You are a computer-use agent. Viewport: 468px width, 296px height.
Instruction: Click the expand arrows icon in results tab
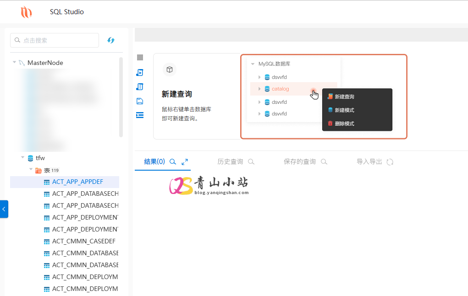click(x=185, y=161)
